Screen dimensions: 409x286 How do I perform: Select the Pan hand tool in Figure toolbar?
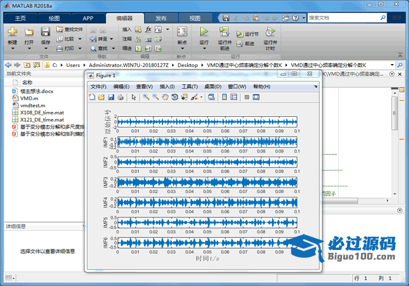(165, 97)
